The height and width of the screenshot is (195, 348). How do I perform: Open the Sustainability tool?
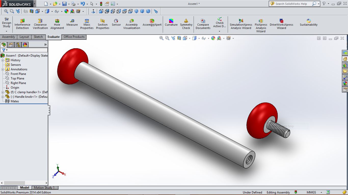click(309, 23)
